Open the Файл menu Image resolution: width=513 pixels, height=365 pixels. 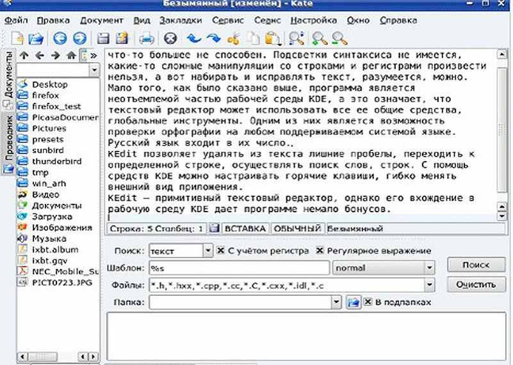click(16, 20)
